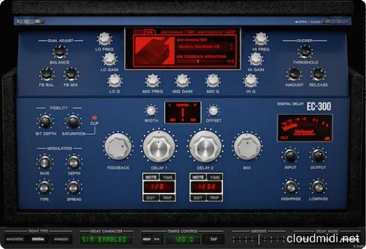This screenshot has height=249, width=366.
Task: Click the Feedback knob
Action: click(x=118, y=147)
